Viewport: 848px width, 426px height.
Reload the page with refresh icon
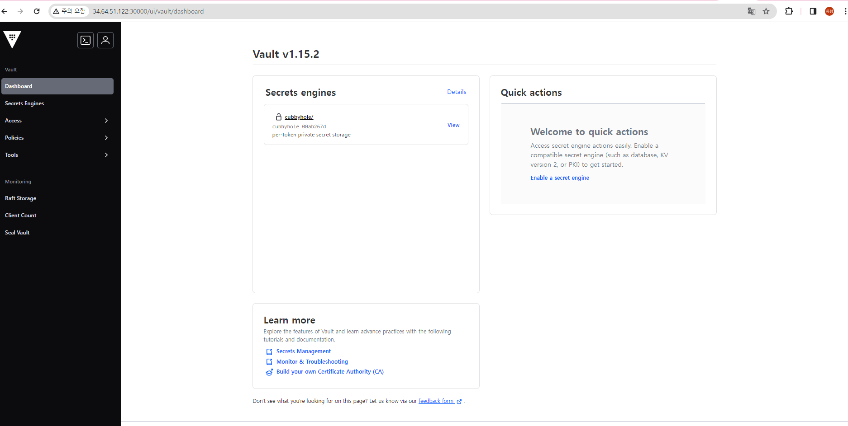click(x=37, y=11)
